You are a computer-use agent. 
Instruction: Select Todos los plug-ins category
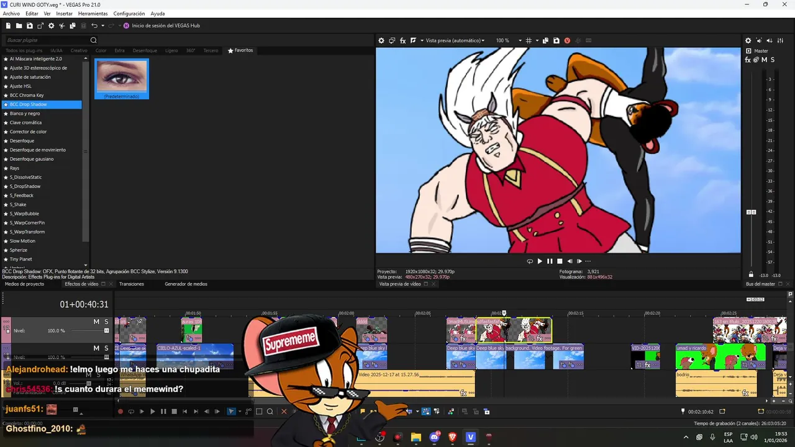pyautogui.click(x=24, y=50)
